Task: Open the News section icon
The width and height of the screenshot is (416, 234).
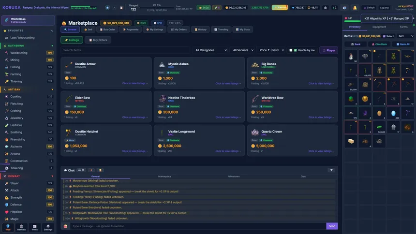Action: coord(34,228)
